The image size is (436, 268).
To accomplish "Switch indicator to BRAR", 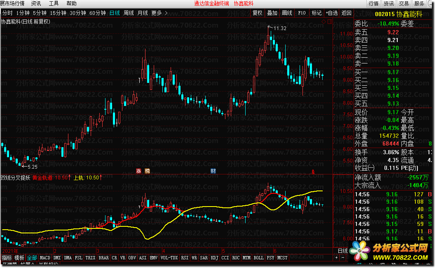I will point(103,258).
